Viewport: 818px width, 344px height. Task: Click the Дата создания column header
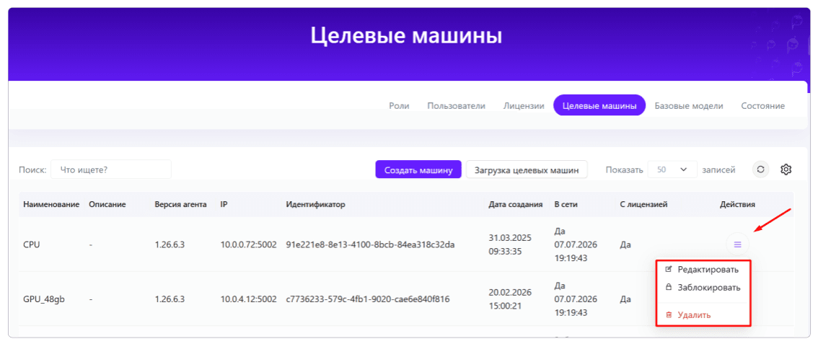[516, 204]
